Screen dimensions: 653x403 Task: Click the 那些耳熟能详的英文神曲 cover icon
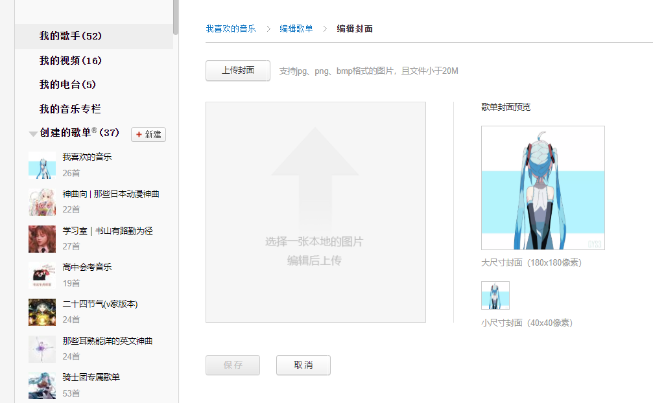click(42, 349)
